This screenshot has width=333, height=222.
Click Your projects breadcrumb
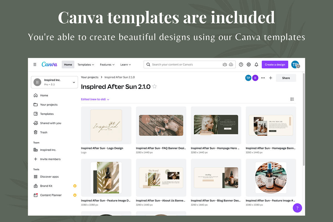[x=90, y=77]
